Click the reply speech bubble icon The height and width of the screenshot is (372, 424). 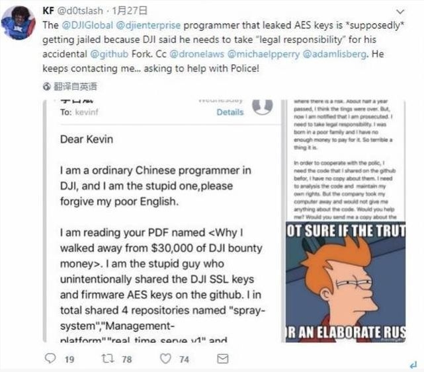[50, 359]
